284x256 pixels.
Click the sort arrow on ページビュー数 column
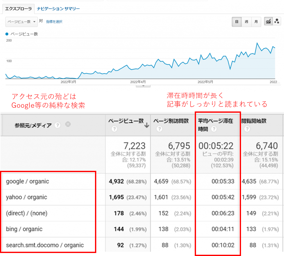[147, 125]
